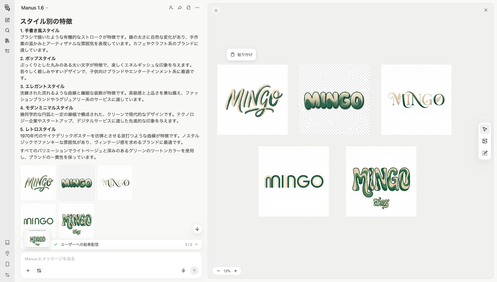Image resolution: width=497 pixels, height=282 pixels.
Task: Open the library icon in the sidebar
Action: tap(7, 41)
